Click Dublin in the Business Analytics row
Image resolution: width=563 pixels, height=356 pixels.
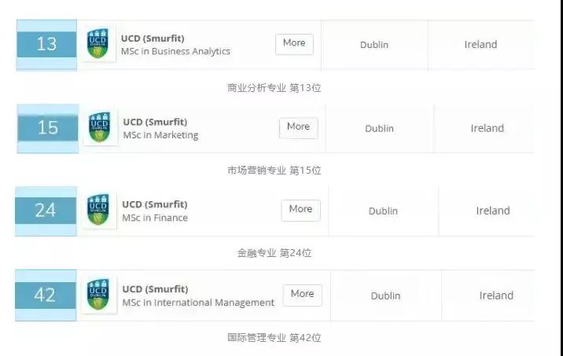pos(374,45)
